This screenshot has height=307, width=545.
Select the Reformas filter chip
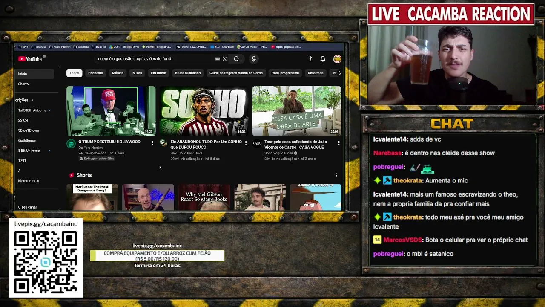coord(316,73)
